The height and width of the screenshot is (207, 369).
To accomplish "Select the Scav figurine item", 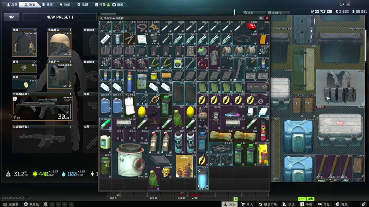I will click(203, 118).
